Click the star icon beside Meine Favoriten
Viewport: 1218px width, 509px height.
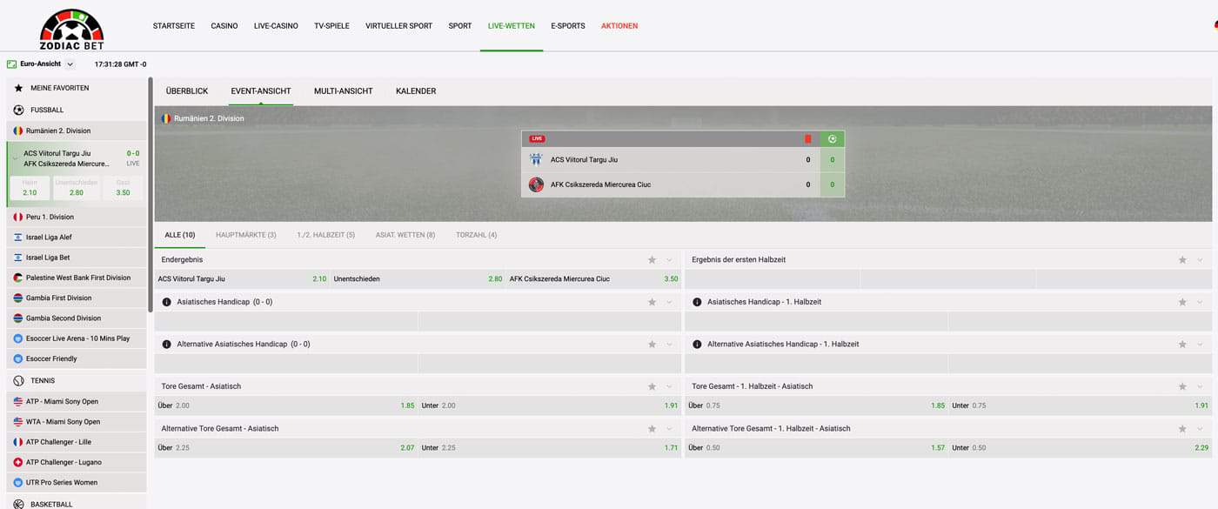coord(18,88)
